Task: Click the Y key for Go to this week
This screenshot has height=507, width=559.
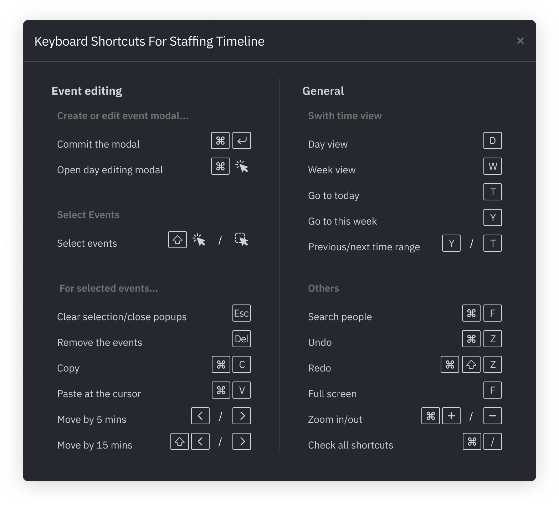Action: 493,217
